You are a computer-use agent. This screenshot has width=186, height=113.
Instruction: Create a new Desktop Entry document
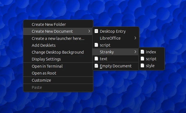116,31
